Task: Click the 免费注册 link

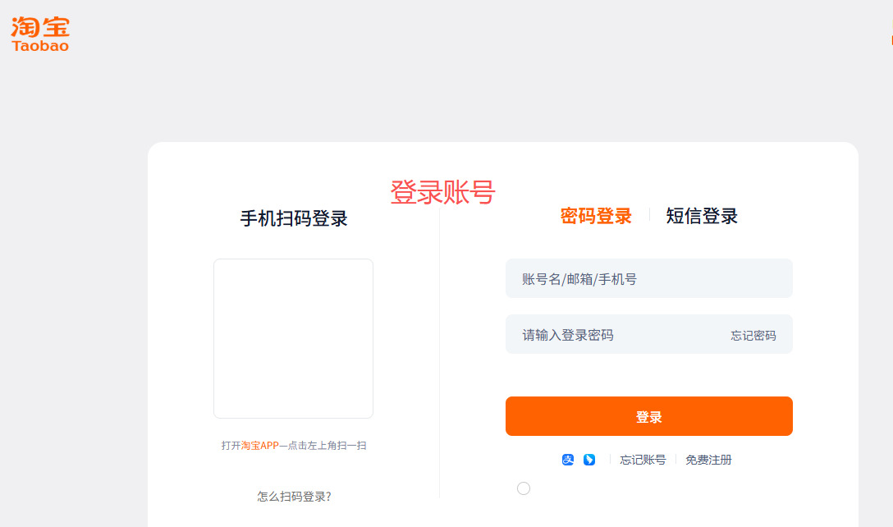Action: tap(708, 460)
